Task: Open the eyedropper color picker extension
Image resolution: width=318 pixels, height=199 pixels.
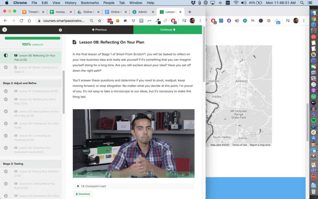Action: click(x=157, y=21)
